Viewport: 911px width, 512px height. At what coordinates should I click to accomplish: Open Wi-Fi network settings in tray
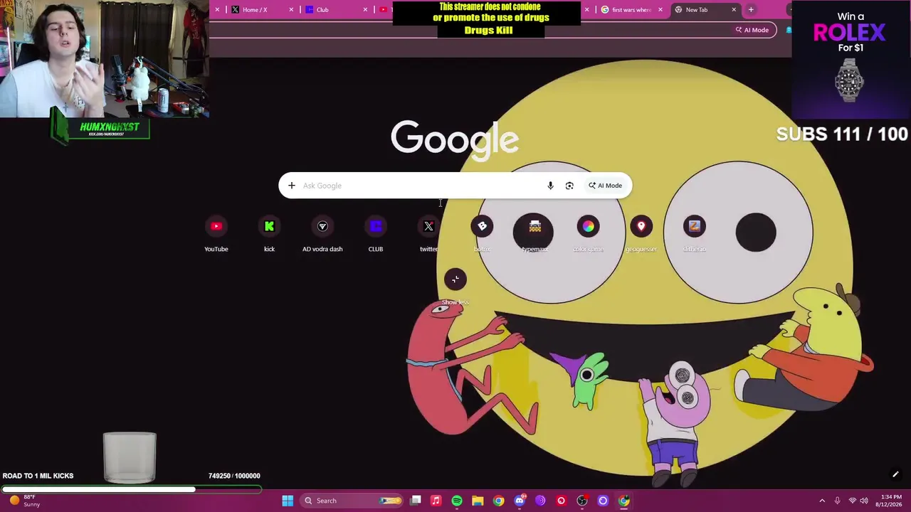pyautogui.click(x=852, y=501)
